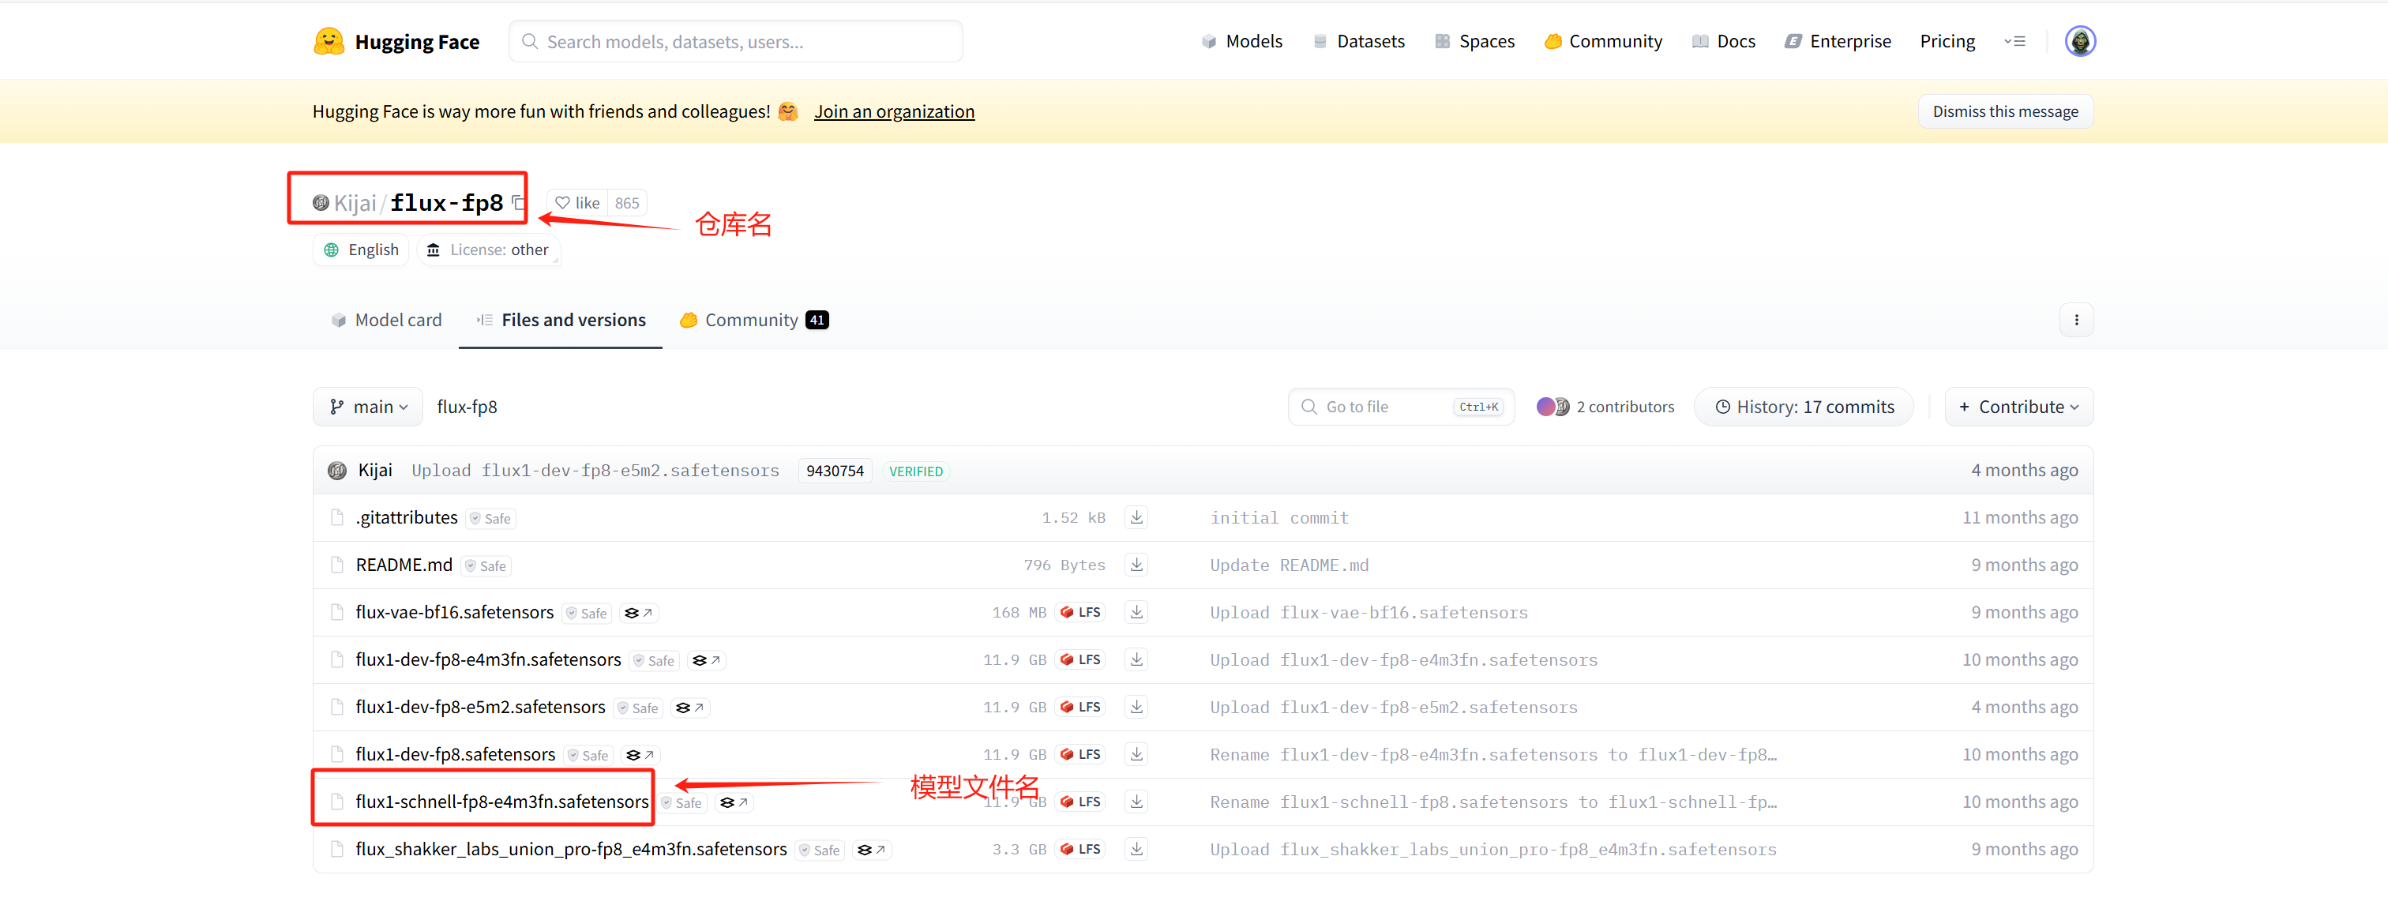Viewport: 2388px width, 920px height.
Task: Click download icon for .gitattributes
Action: pos(1136,517)
